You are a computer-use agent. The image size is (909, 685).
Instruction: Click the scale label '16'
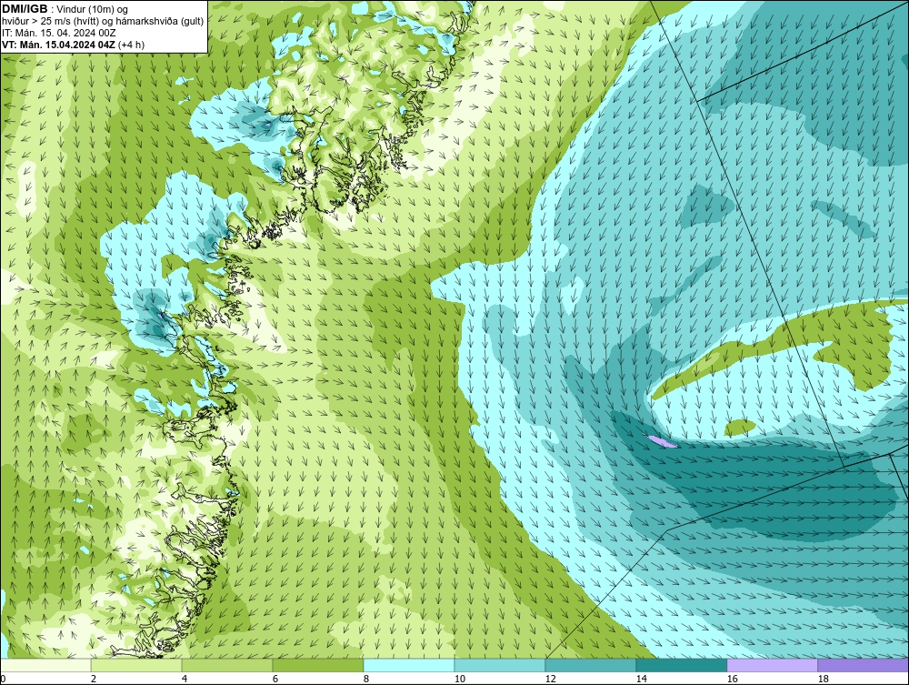click(732, 679)
